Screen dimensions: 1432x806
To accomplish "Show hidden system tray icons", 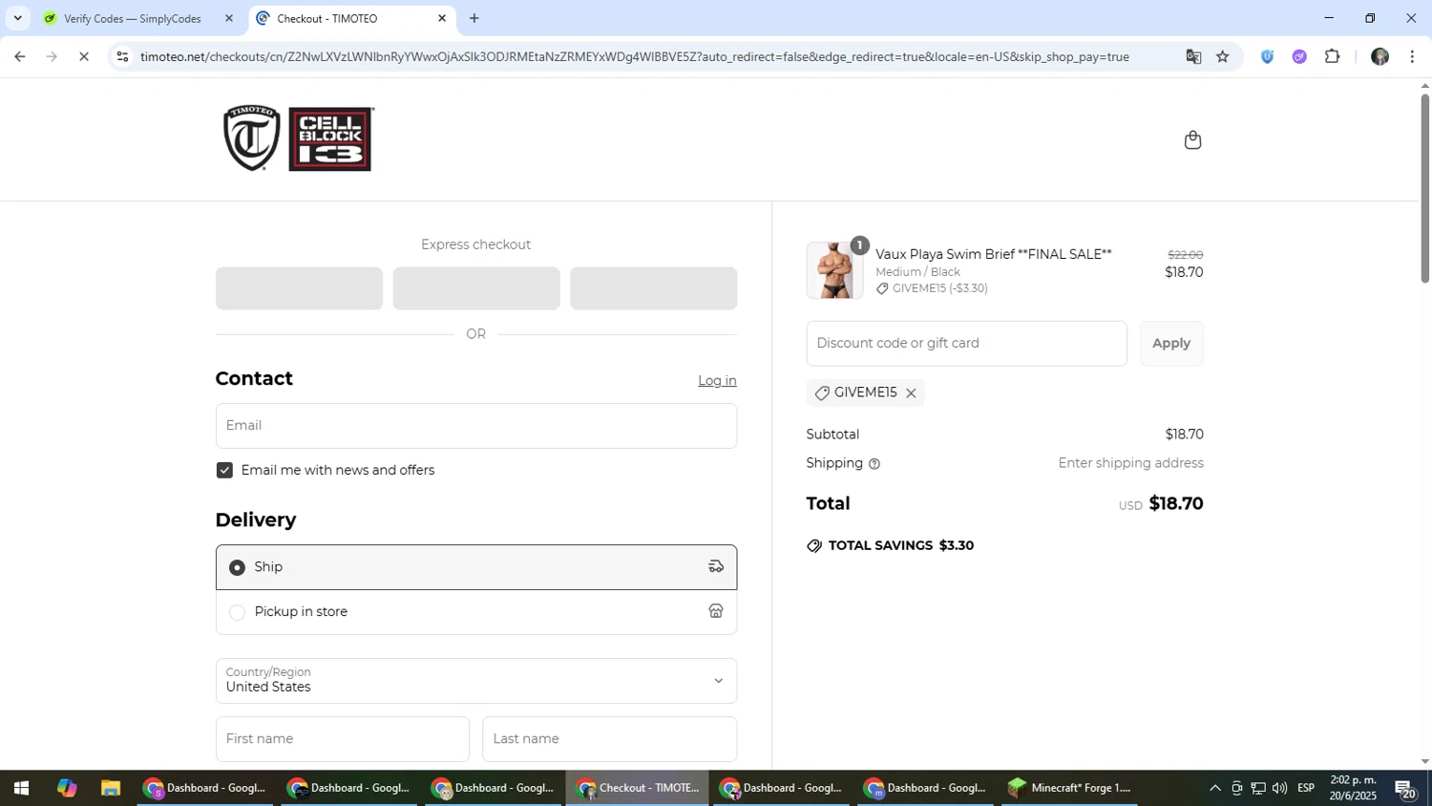I will pos(1214,789).
